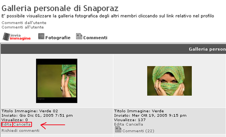View the Verde 02 photo thumbnail
Image resolution: width=226 pixels, height=137 pixels.
tap(57, 81)
